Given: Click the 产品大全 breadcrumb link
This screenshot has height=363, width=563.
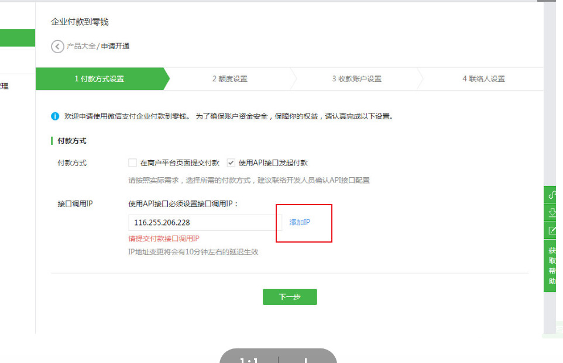Looking at the screenshot, I should [81, 46].
